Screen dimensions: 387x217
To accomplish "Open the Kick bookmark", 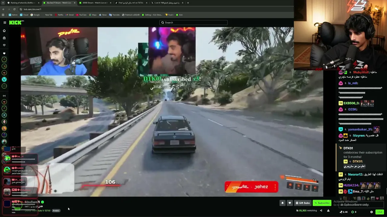I will point(180,15).
